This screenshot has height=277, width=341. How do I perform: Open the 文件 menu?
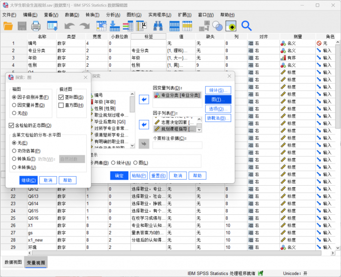pyautogui.click(x=10, y=15)
